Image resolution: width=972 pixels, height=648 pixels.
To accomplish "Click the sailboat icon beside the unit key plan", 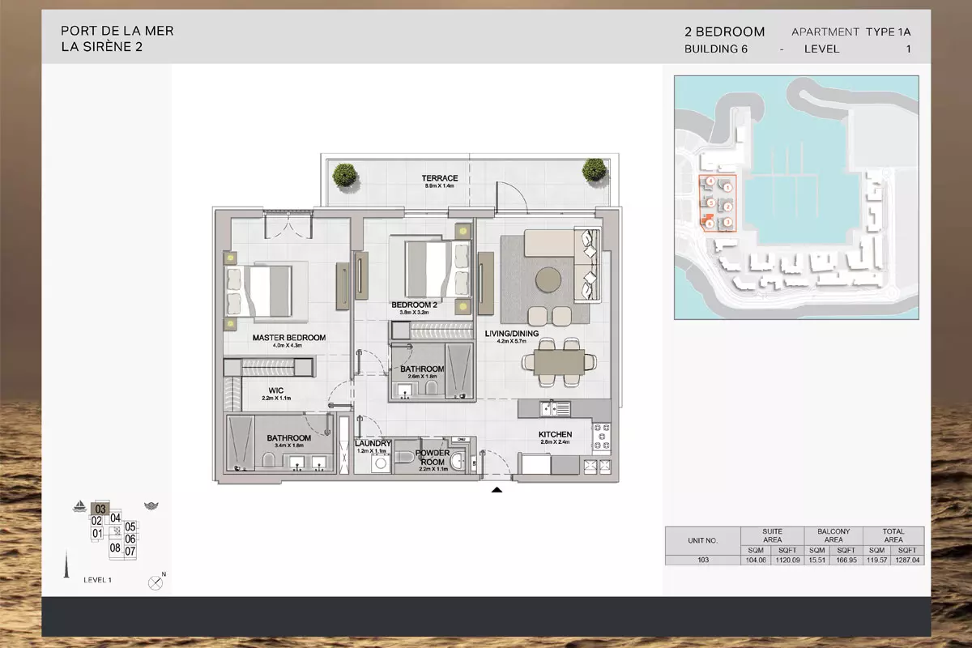I will pos(79,508).
